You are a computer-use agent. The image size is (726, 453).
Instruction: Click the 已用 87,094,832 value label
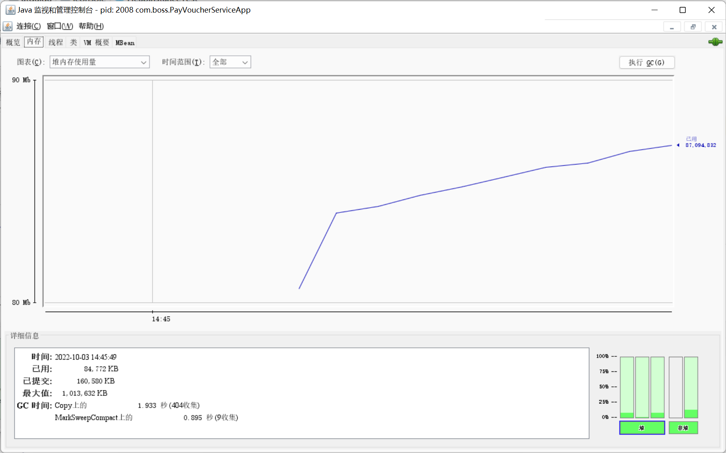tap(700, 142)
